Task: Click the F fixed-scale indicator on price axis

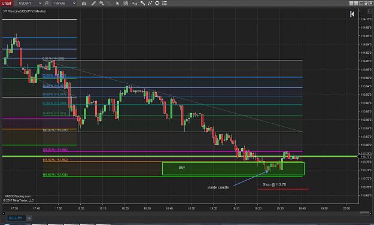Action: coord(369,11)
